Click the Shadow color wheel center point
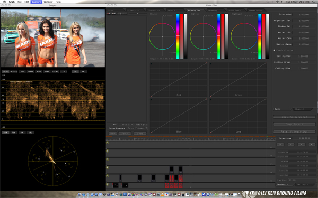Screen dimensions: 318x198 [162, 36]
